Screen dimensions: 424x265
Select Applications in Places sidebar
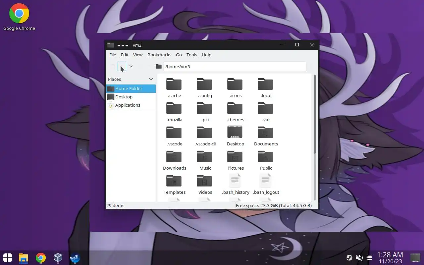(x=131, y=105)
